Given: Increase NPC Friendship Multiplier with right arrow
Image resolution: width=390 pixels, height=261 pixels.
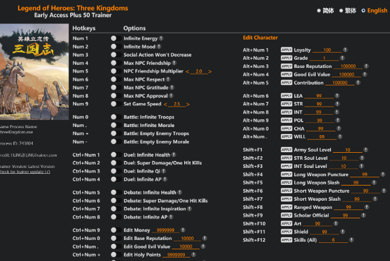Looking at the screenshot, I should point(210,71).
